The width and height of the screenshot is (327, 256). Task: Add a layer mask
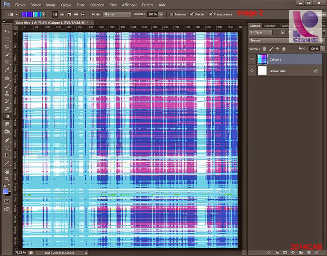click(x=285, y=253)
